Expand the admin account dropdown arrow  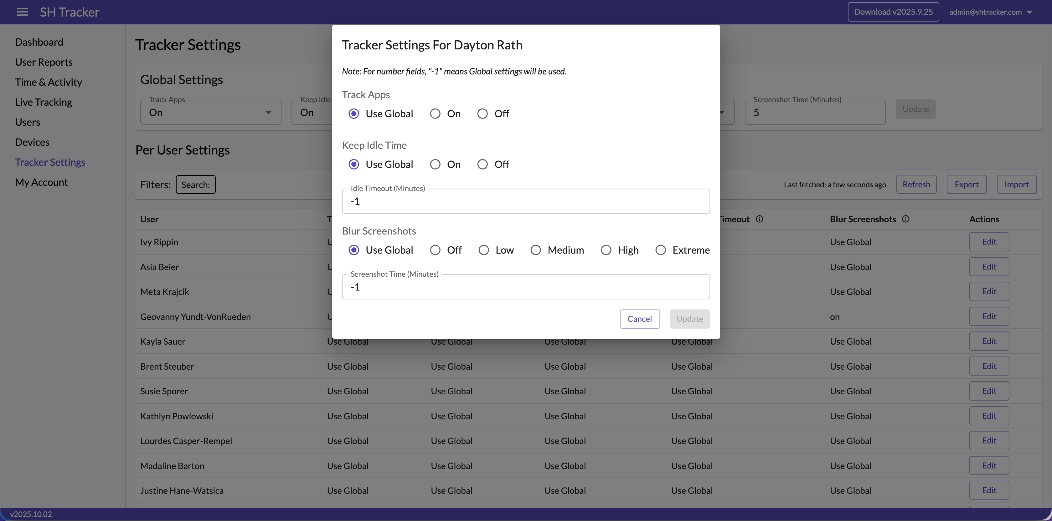pyautogui.click(x=1029, y=12)
